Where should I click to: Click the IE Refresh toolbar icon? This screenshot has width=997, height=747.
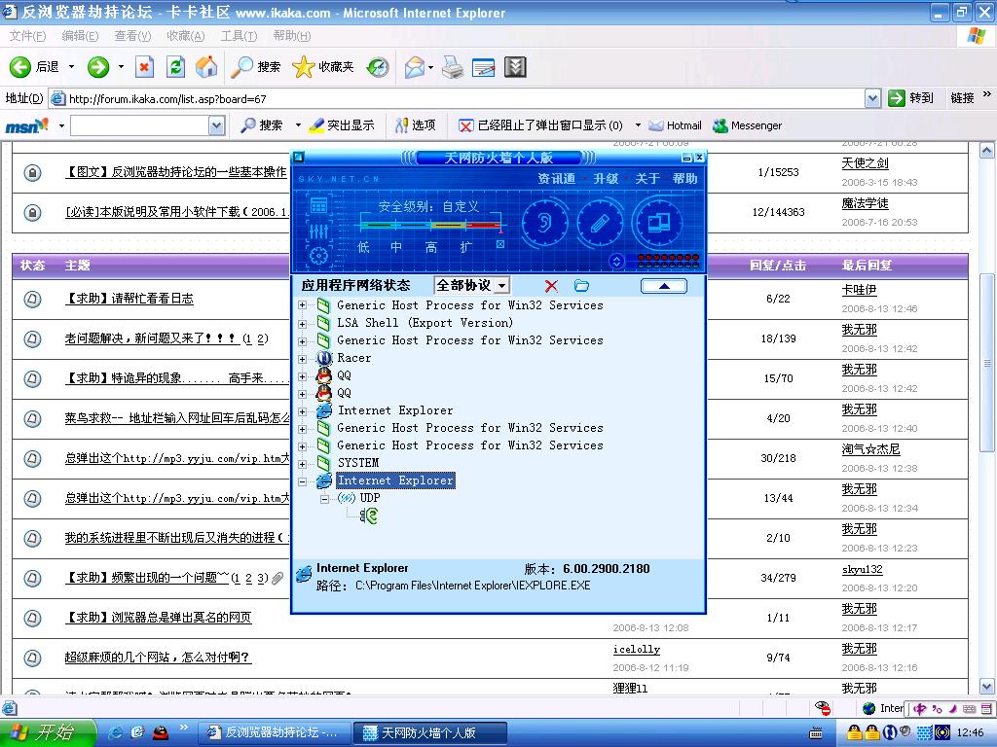(175, 67)
